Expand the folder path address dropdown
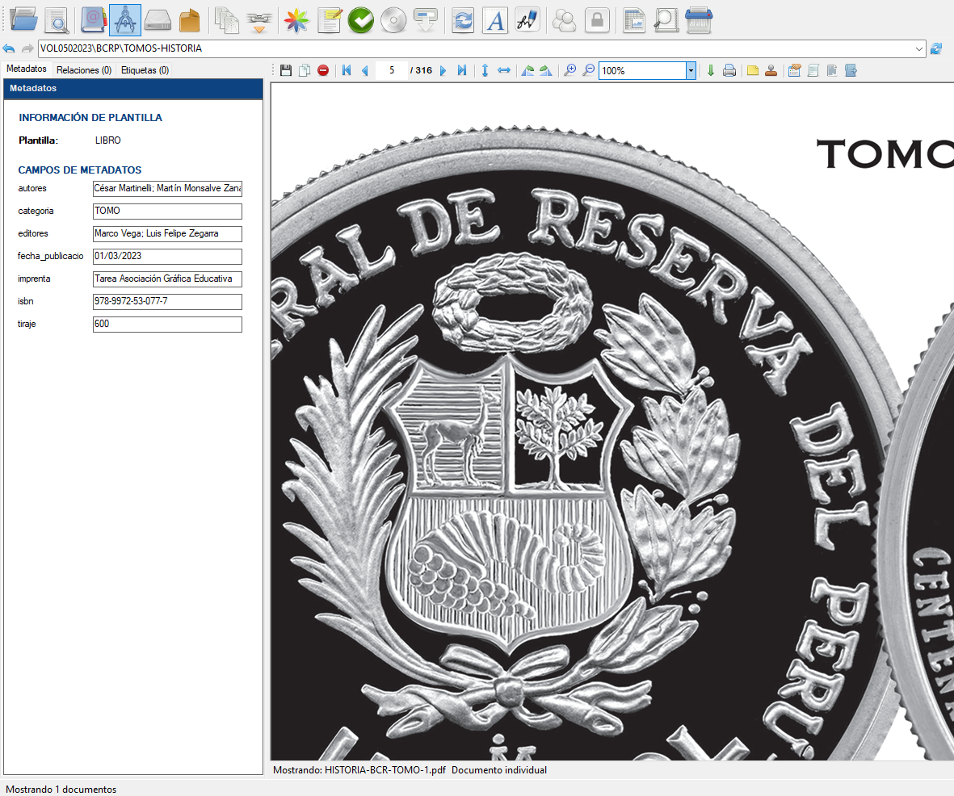954x796 pixels. [920, 48]
